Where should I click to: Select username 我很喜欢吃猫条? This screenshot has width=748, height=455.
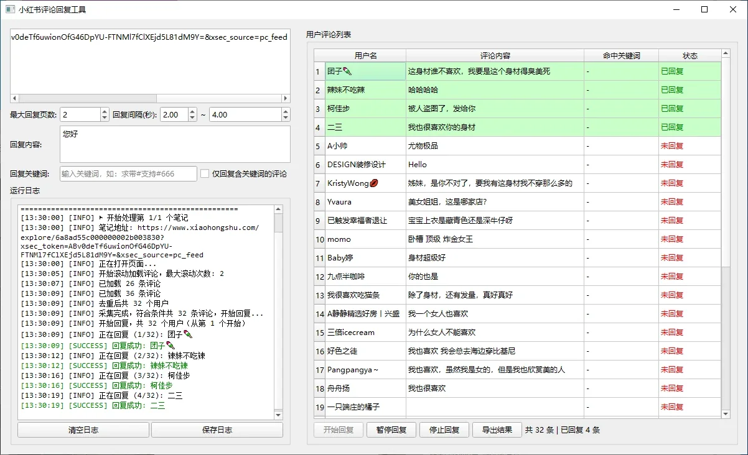coord(366,295)
